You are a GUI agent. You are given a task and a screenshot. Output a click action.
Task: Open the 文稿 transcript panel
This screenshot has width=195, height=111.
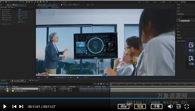[x=191, y=61]
